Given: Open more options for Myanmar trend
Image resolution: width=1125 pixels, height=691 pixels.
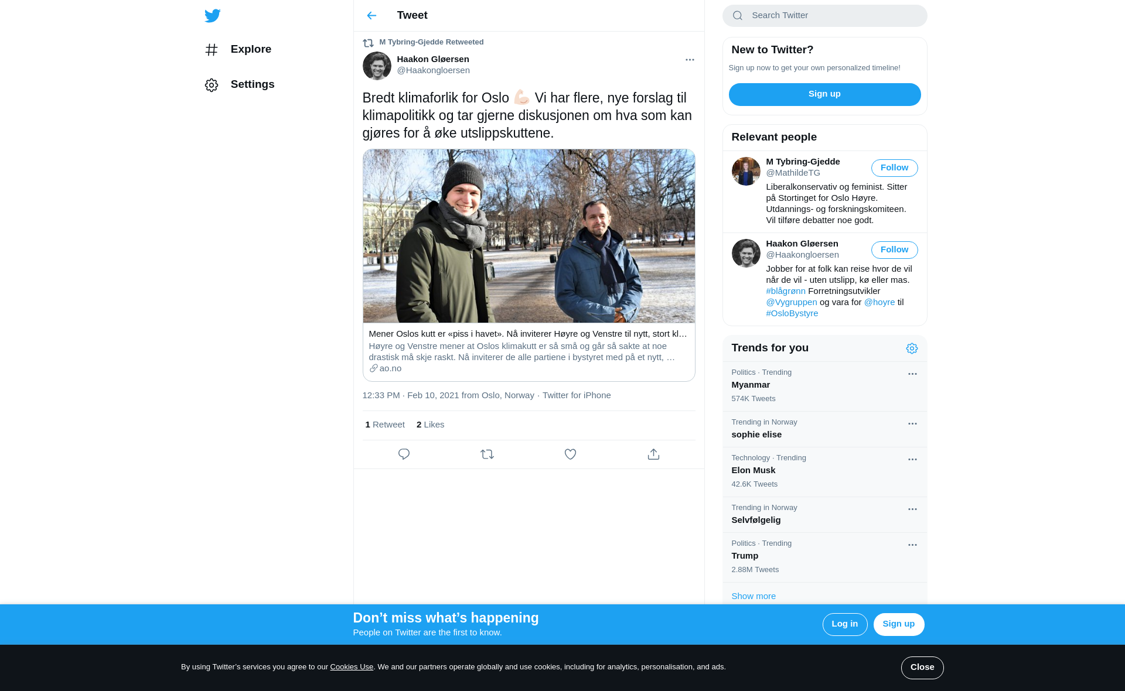Looking at the screenshot, I should click(912, 374).
